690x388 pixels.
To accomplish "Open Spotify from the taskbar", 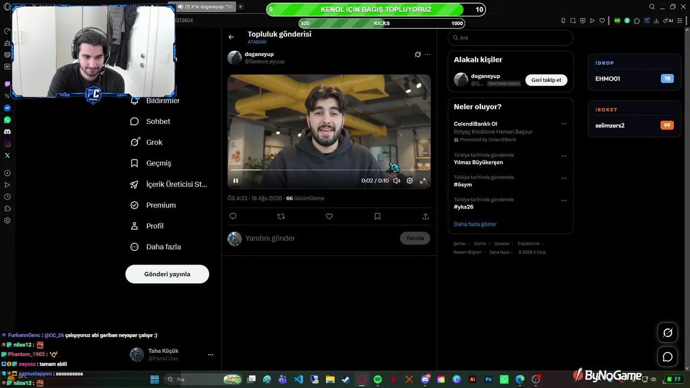I will 377,379.
